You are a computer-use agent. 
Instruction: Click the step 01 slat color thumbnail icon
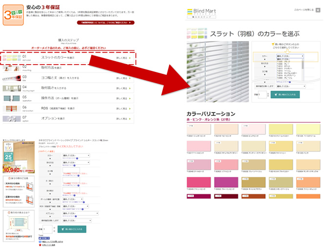point(11,57)
